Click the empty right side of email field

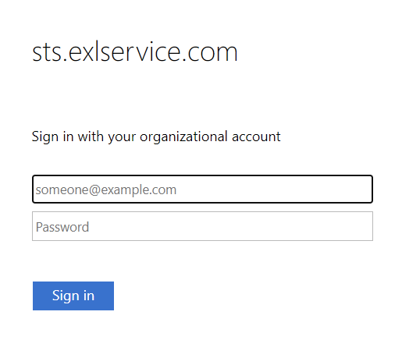(x=275, y=189)
